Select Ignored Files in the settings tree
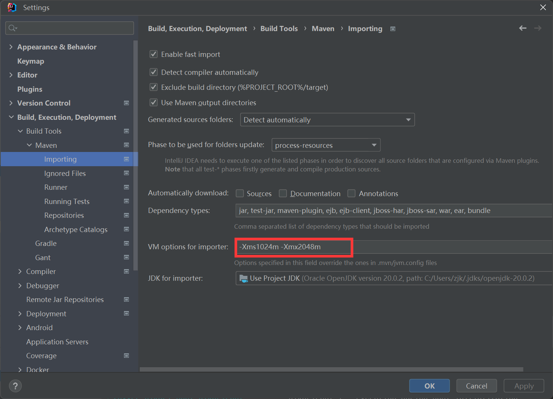This screenshot has width=553, height=399. [x=65, y=173]
